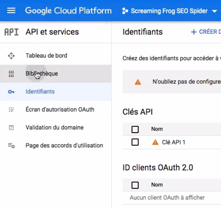Click the Validation du domaine checkbox icon
This screenshot has width=221, height=208.
coord(11,128)
